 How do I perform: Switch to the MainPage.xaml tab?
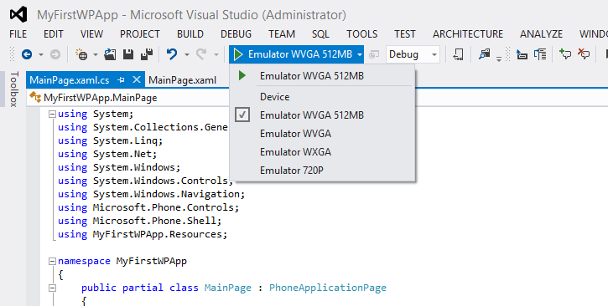182,80
